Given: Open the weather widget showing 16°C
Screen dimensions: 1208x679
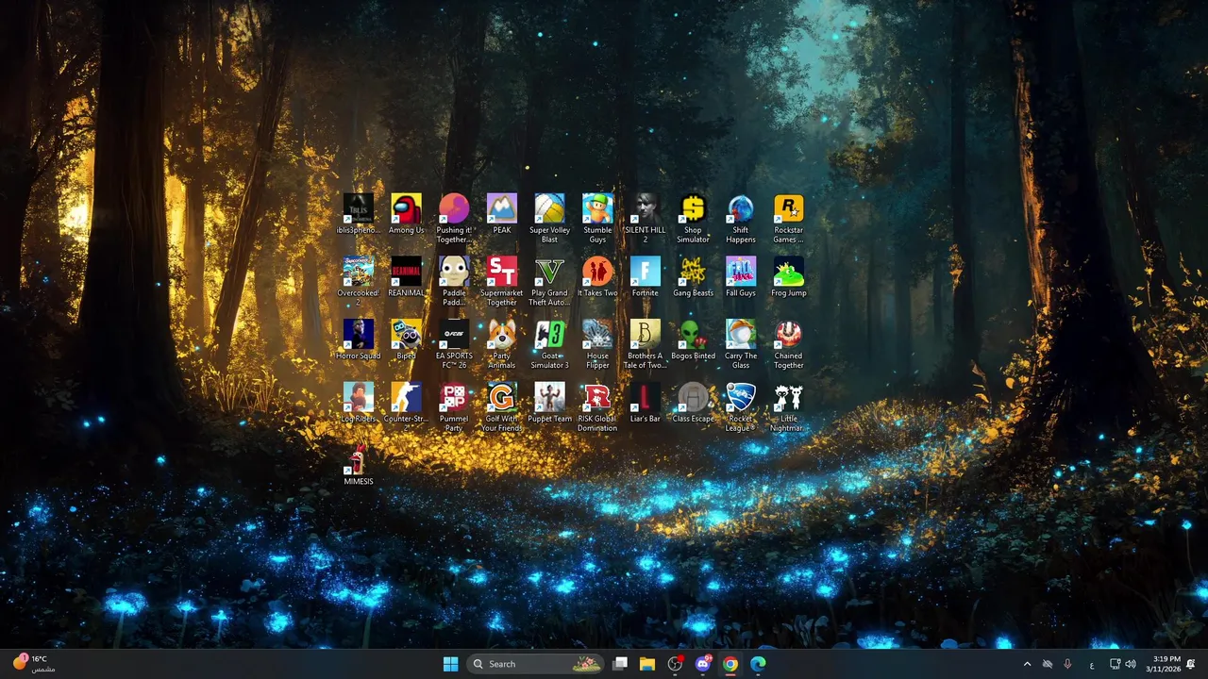Looking at the screenshot, I should point(34,664).
